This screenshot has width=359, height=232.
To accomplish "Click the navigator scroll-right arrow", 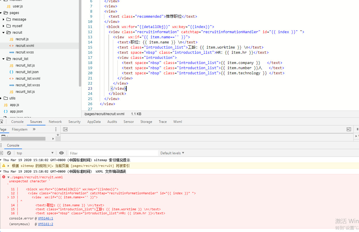I will coord(53,139).
